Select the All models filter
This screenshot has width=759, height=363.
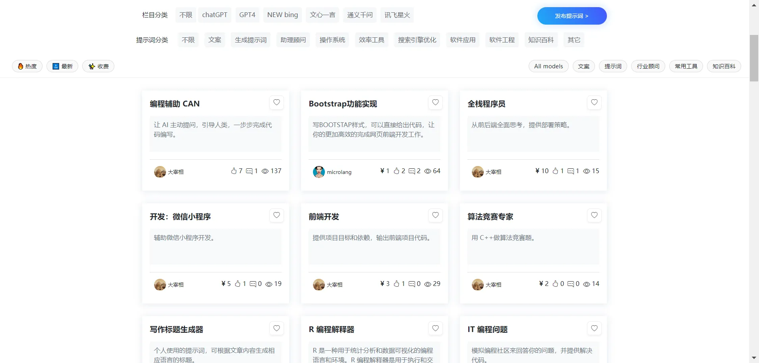click(x=548, y=66)
